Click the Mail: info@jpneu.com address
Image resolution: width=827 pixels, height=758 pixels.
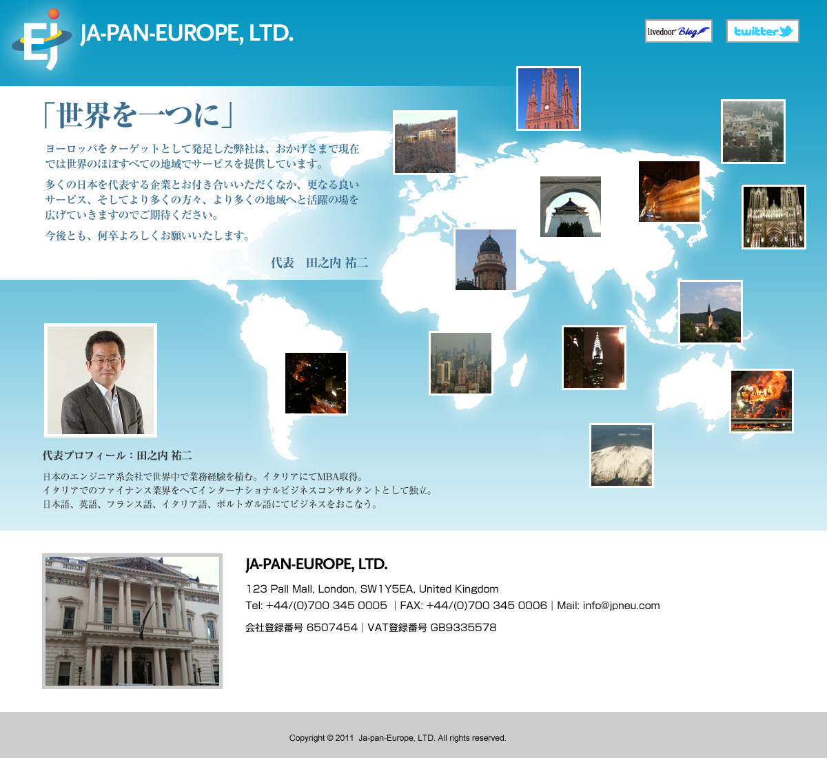[609, 606]
